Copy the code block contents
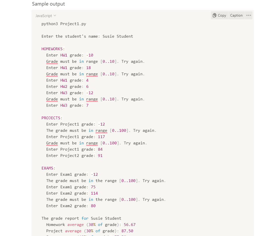The height and width of the screenshot is (236, 259). click(219, 15)
